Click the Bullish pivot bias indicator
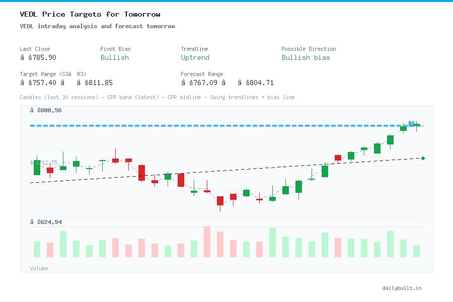Image resolution: width=453 pixels, height=302 pixels. [114, 58]
